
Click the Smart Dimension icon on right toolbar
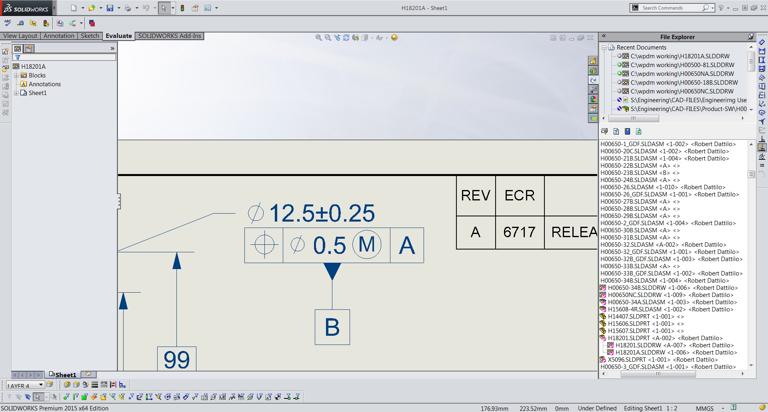[762, 42]
